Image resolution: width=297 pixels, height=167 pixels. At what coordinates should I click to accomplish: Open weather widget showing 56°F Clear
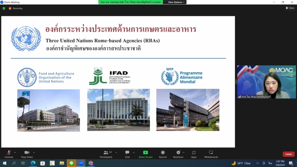(241, 163)
